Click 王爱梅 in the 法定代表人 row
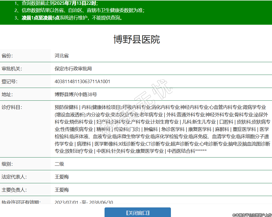The image size is (272, 217). click(62, 177)
